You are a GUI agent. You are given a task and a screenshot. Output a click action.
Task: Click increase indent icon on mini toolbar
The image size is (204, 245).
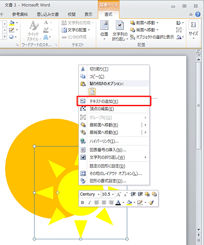pos(140,194)
